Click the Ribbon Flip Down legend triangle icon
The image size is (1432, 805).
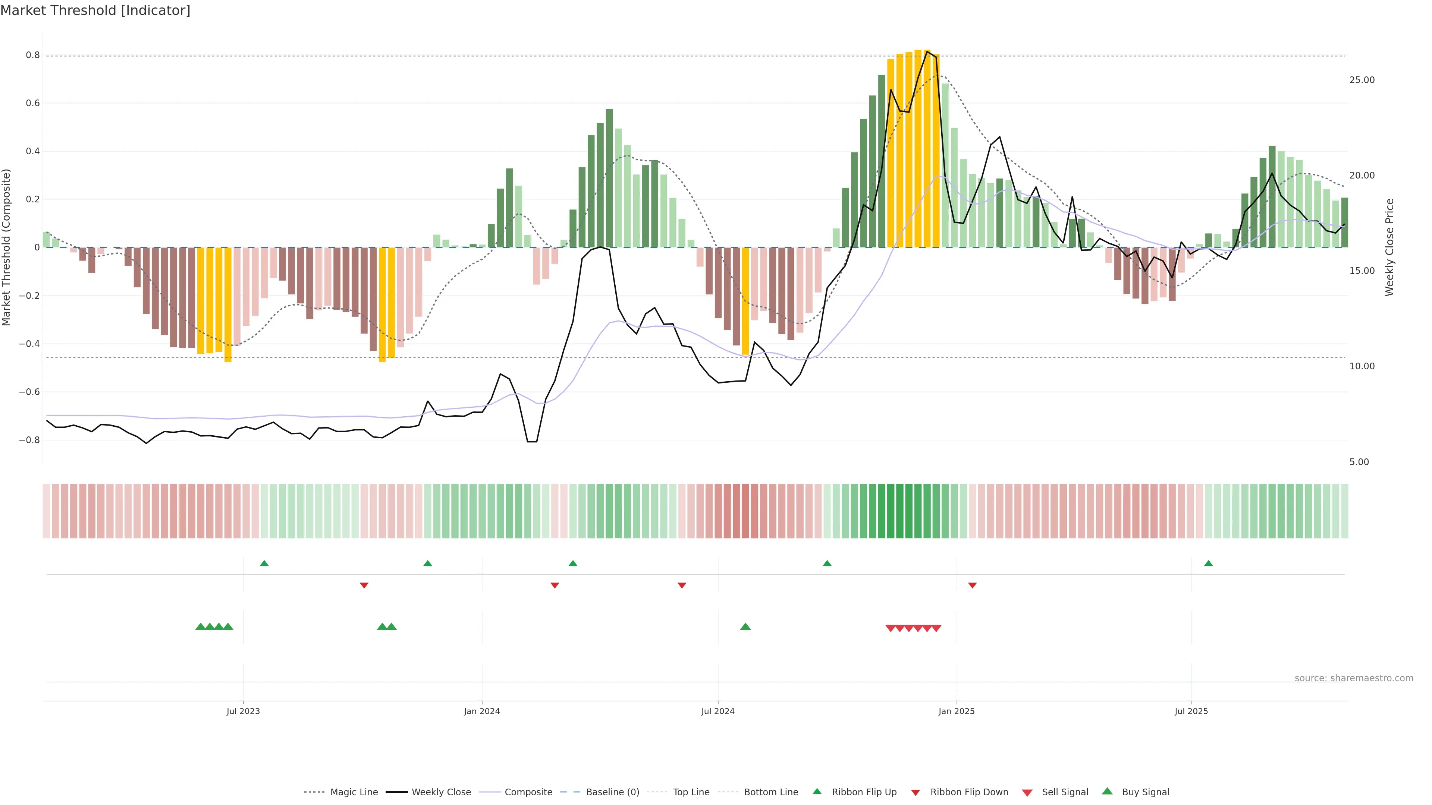[x=916, y=793]
